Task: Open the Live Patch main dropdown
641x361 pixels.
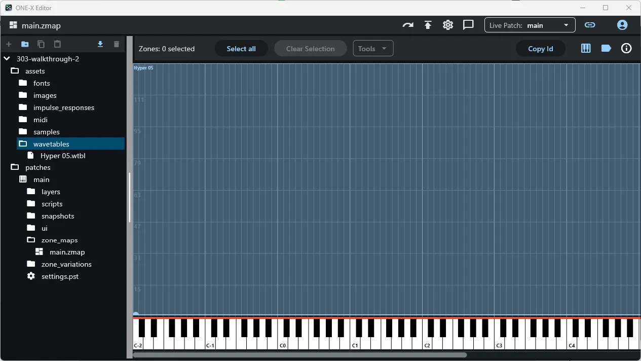Action: (x=530, y=25)
